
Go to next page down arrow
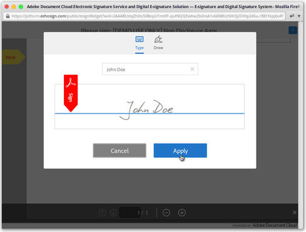(113, 213)
